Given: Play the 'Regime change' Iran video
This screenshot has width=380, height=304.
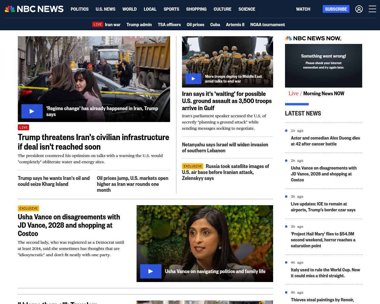Looking at the screenshot, I should [x=32, y=111].
